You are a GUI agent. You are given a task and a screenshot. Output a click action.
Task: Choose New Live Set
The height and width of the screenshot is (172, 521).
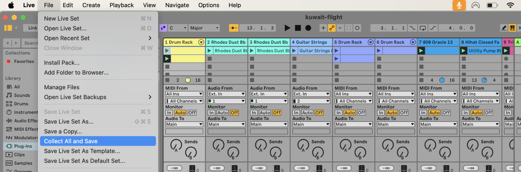[x=98, y=18]
